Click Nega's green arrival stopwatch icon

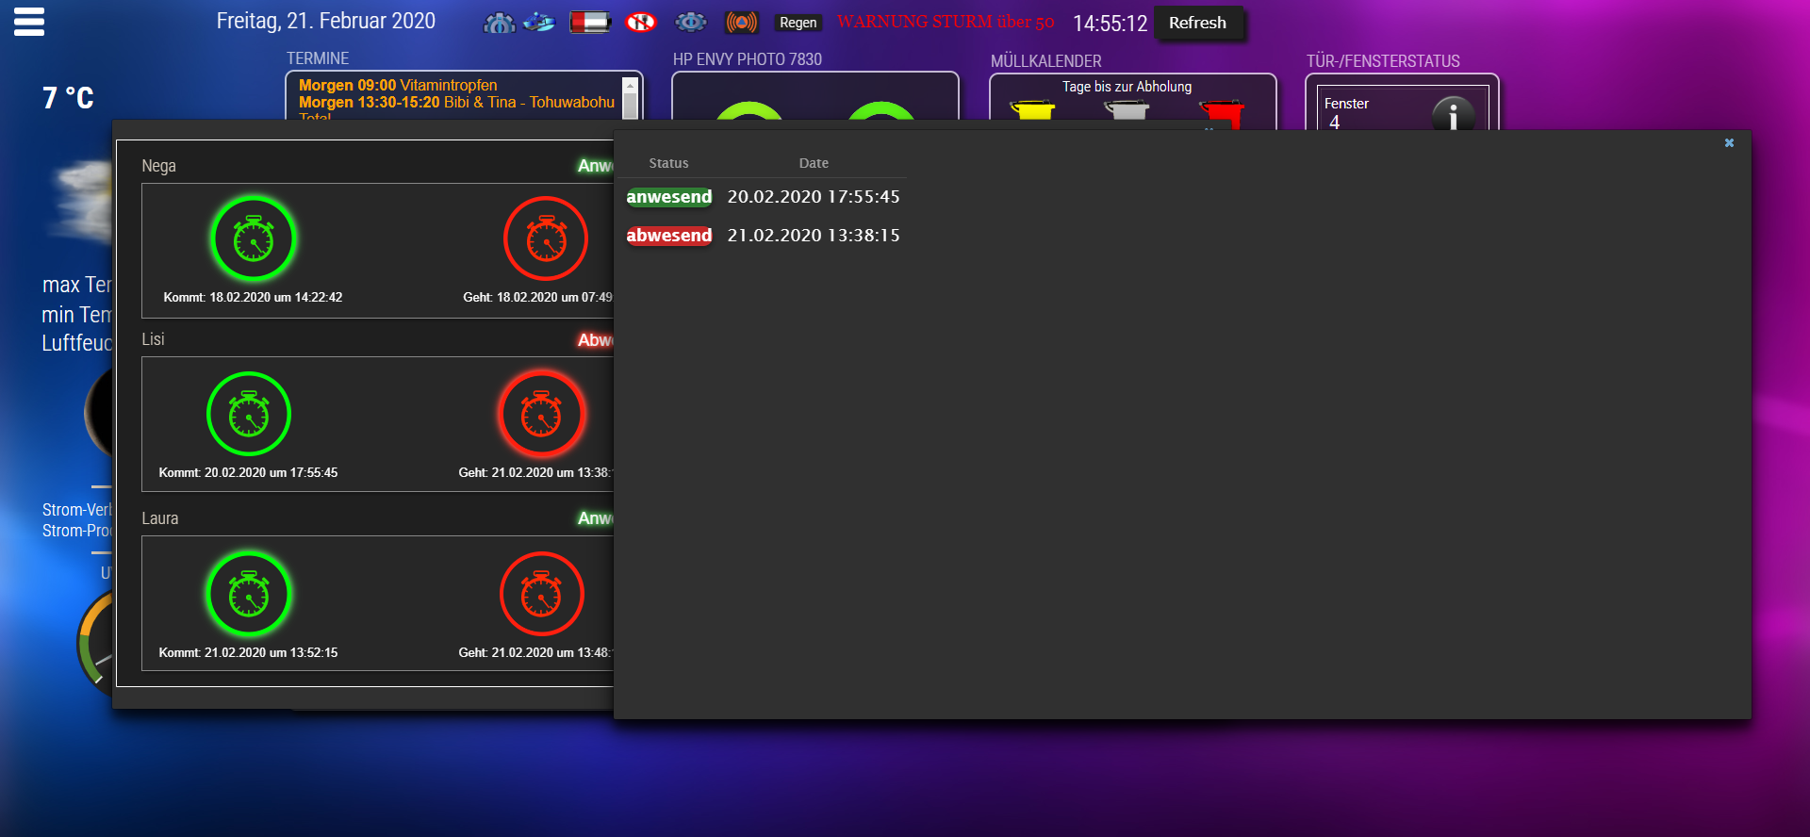click(254, 239)
